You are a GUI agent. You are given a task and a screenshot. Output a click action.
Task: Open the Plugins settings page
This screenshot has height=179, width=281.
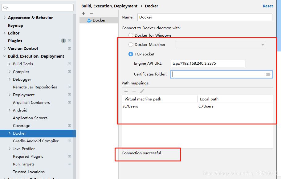[15, 41]
